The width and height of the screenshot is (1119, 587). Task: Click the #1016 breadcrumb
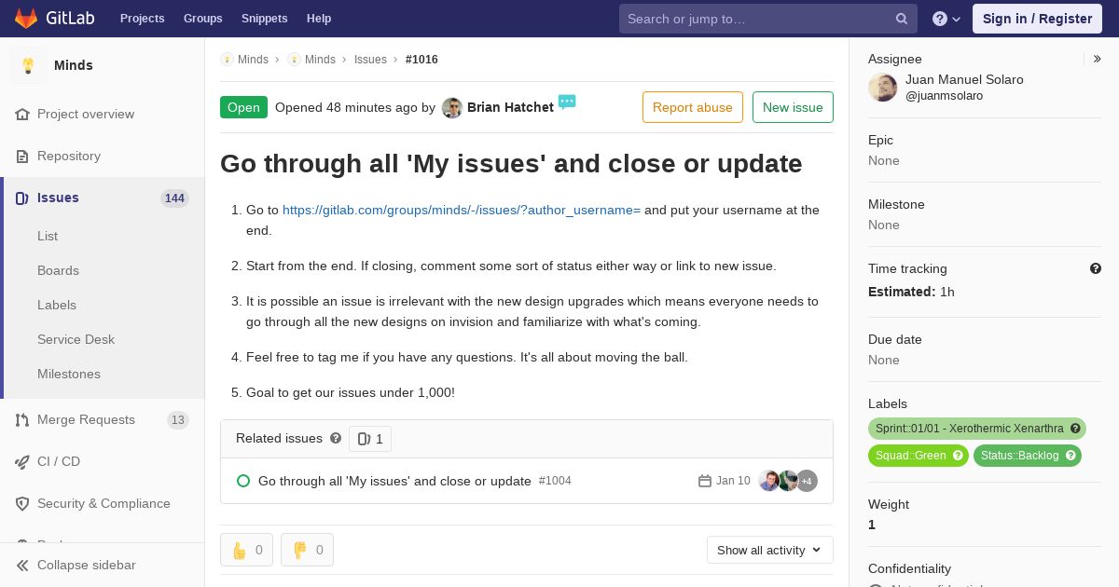click(421, 60)
